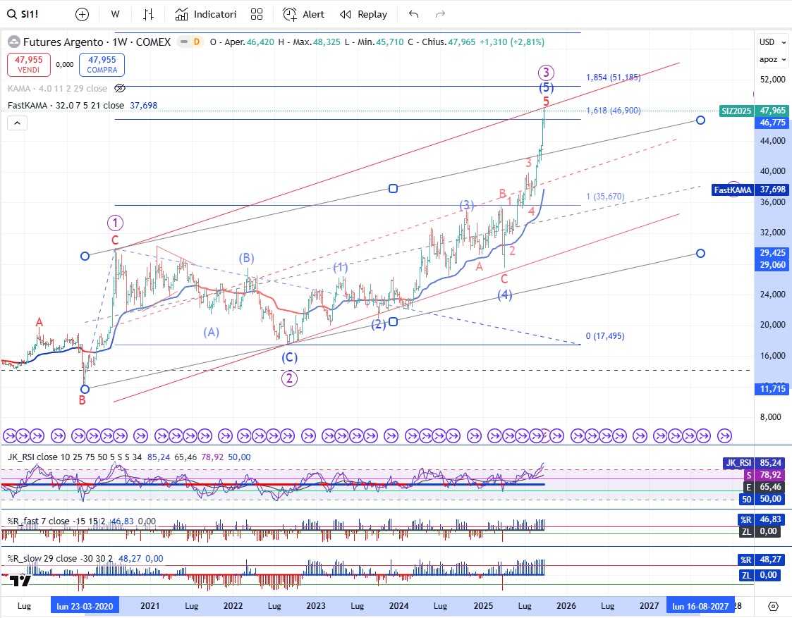Click the undo arrow
This screenshot has width=792, height=618.
(413, 14)
